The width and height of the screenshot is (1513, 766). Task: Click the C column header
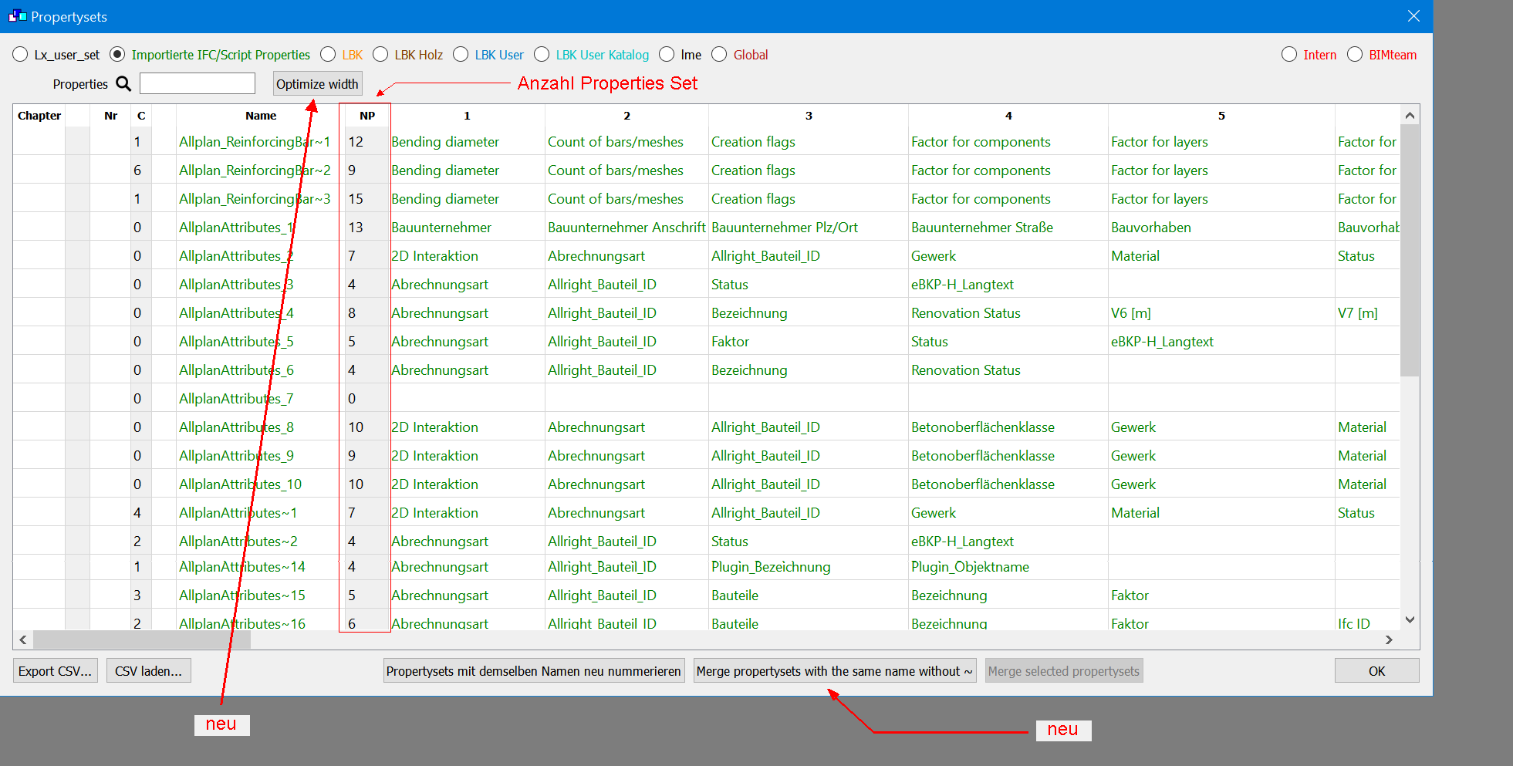pos(141,116)
